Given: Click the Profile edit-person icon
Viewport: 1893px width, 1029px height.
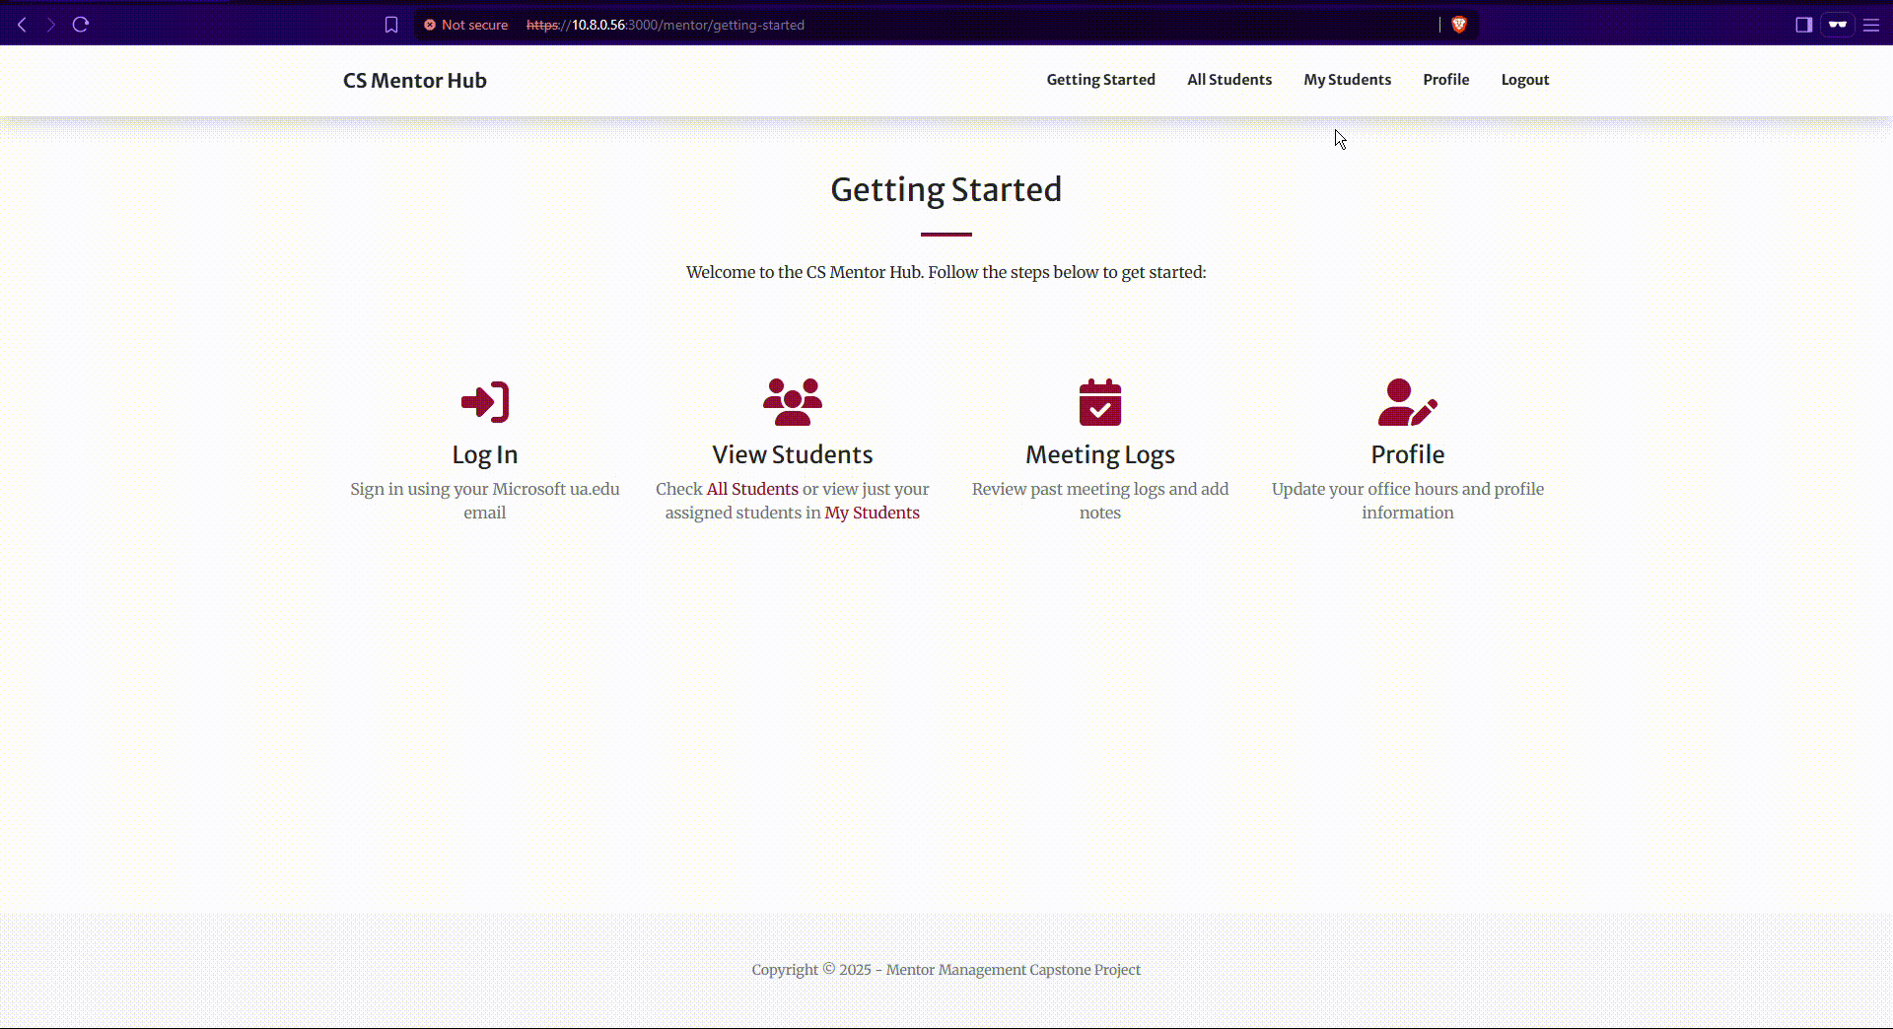Looking at the screenshot, I should [x=1407, y=402].
